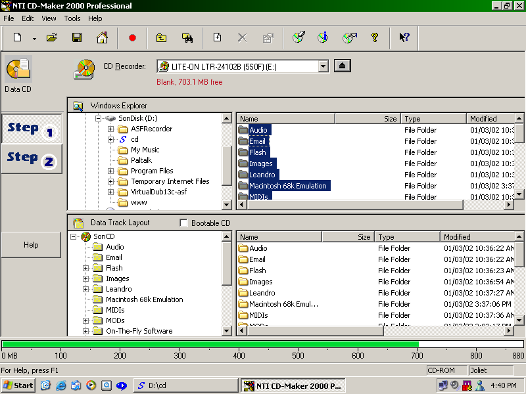The height and width of the screenshot is (394, 526).
Task: Open the Edit menu
Action: pos(28,18)
